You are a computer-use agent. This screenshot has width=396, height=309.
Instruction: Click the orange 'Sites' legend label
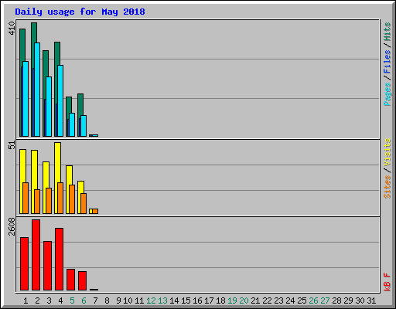[x=387, y=187]
